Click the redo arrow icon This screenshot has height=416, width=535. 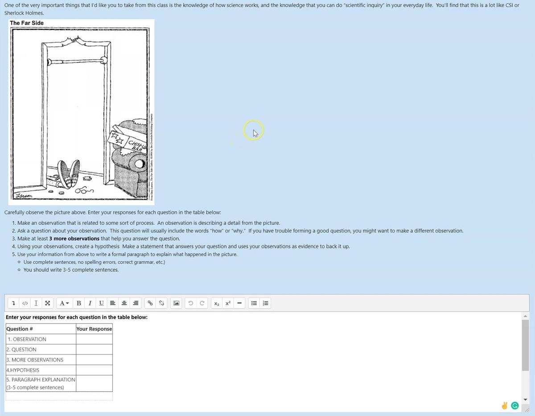(x=202, y=303)
